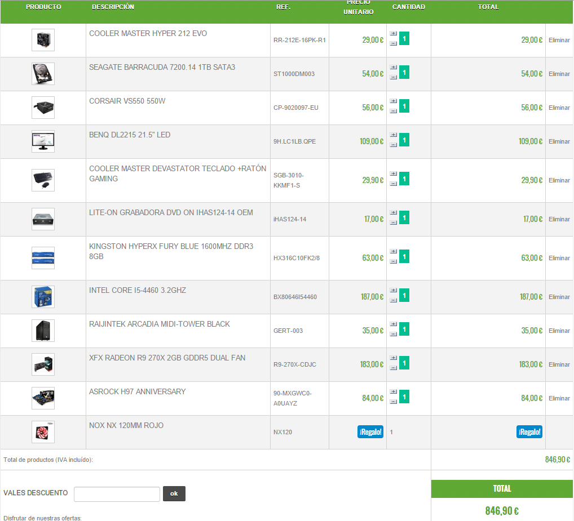Viewport: 574px width, 521px height.
Task: Submit discount voucher with ok button
Action: click(174, 493)
